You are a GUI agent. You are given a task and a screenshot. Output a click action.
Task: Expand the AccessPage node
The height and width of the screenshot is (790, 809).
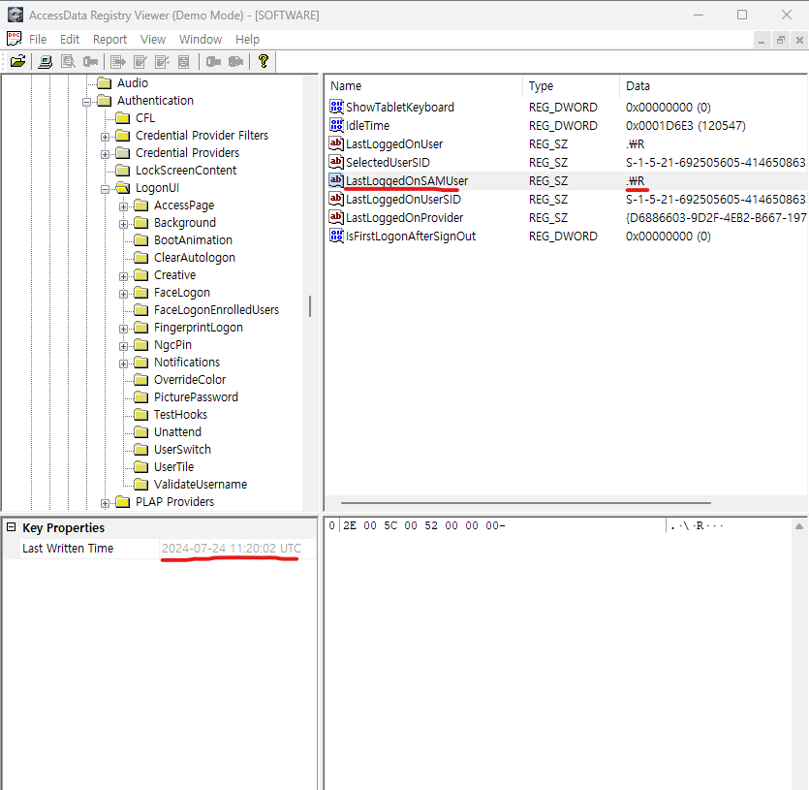123,206
